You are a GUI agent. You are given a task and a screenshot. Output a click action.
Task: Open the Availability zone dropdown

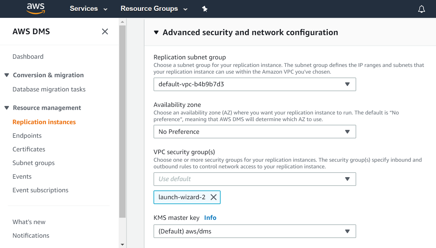point(255,132)
